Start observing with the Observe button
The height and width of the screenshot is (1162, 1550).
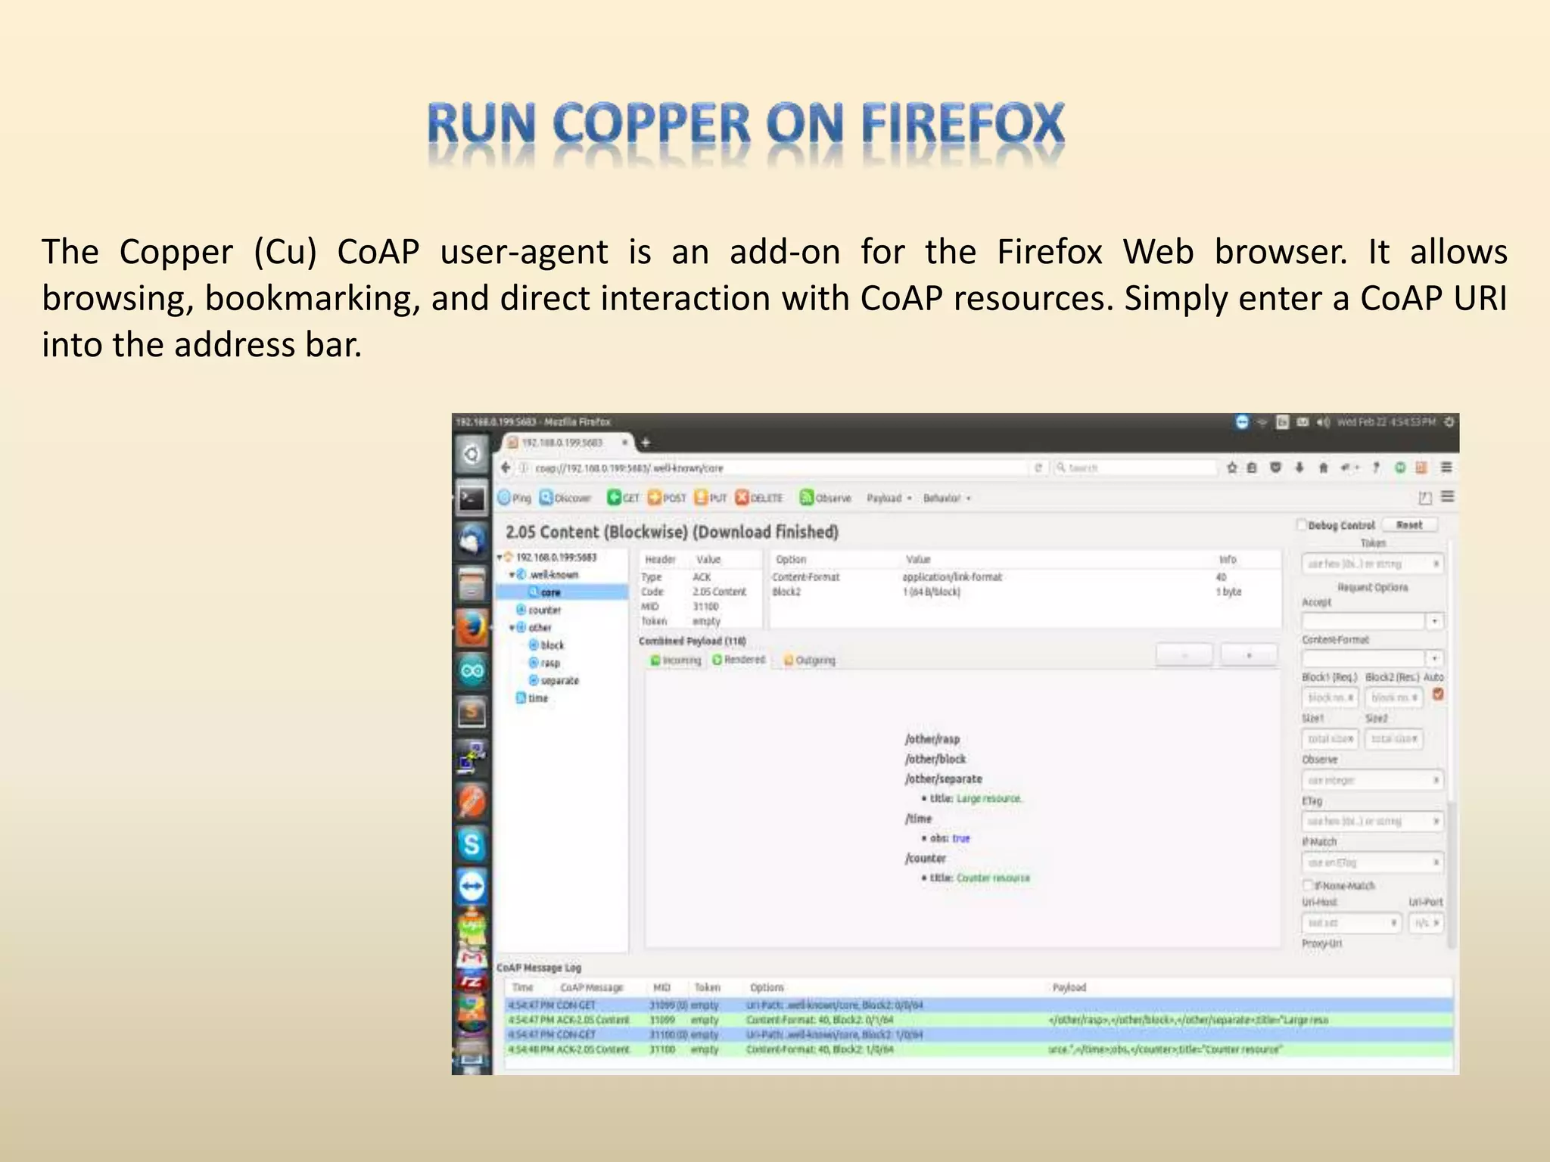pyautogui.click(x=826, y=498)
